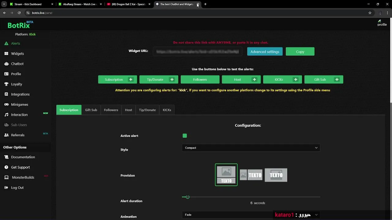Select the text-over-image provision layout
Screen dimensions: 392x220
click(x=276, y=175)
